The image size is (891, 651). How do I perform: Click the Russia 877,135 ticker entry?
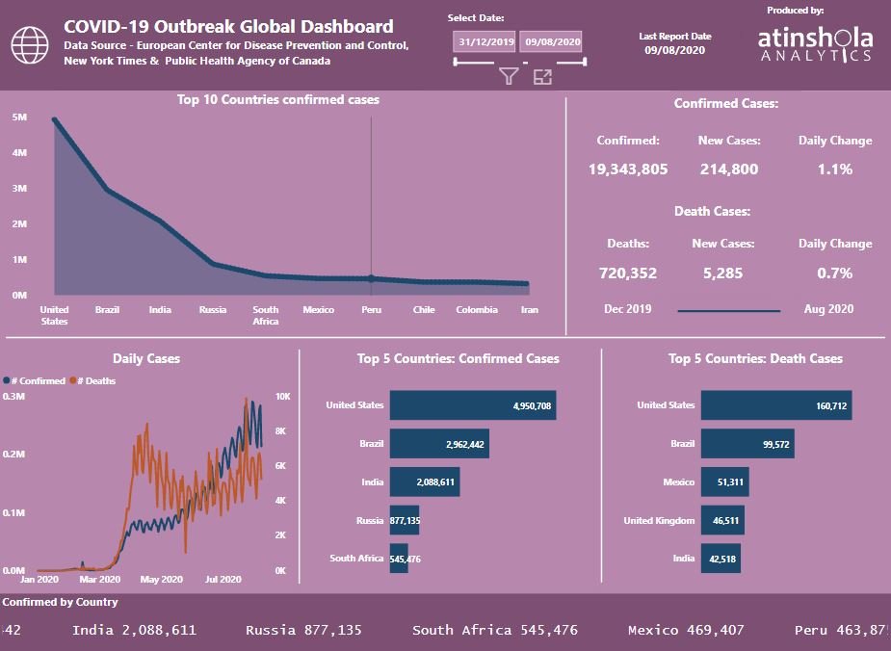point(303,630)
